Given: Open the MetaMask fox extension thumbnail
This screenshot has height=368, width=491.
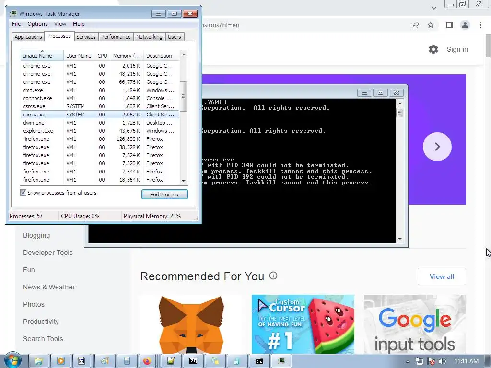Looking at the screenshot, I should point(191,324).
